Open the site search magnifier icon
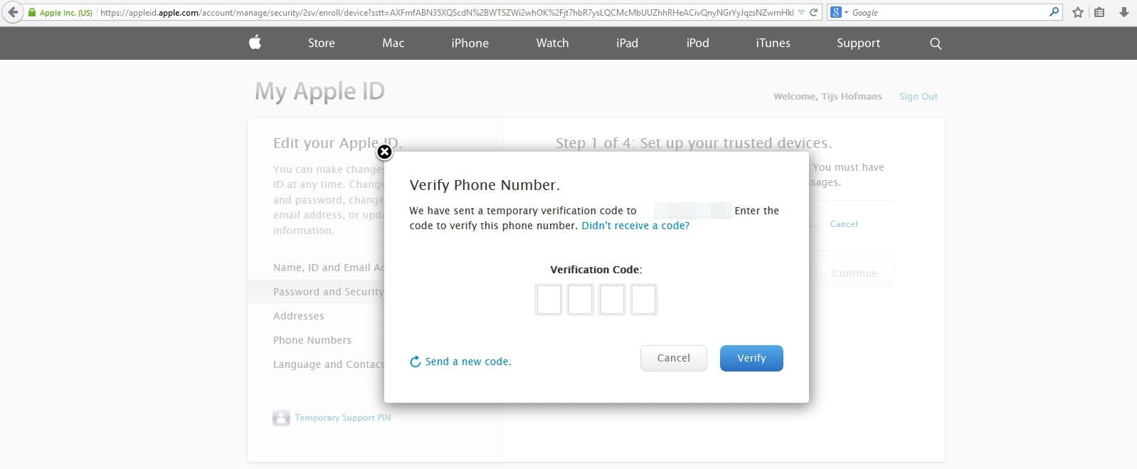 tap(936, 43)
